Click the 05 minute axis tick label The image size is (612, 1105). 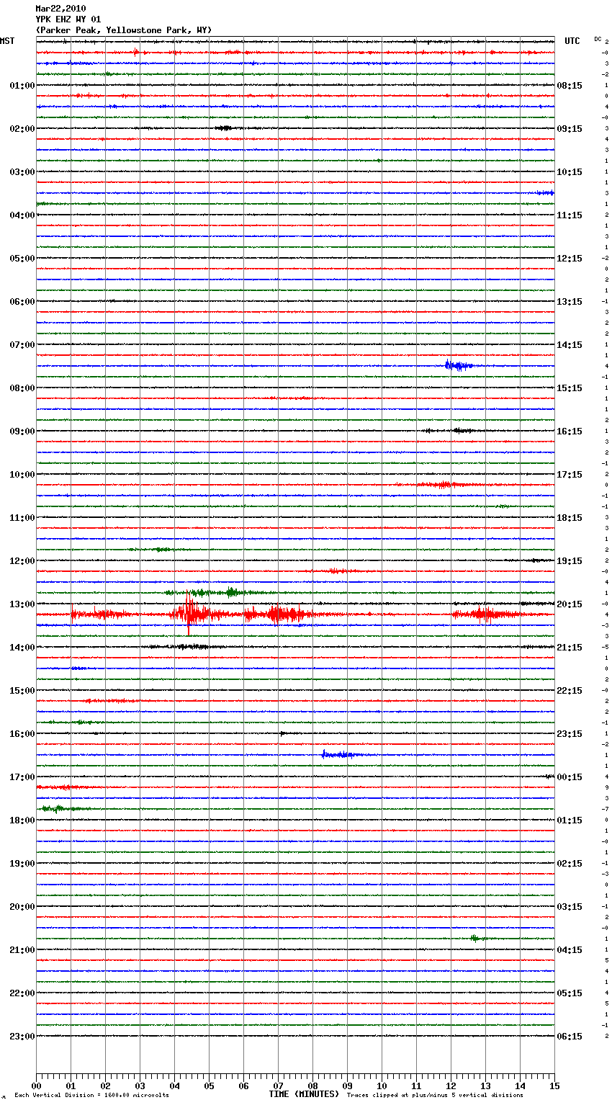209,1086
